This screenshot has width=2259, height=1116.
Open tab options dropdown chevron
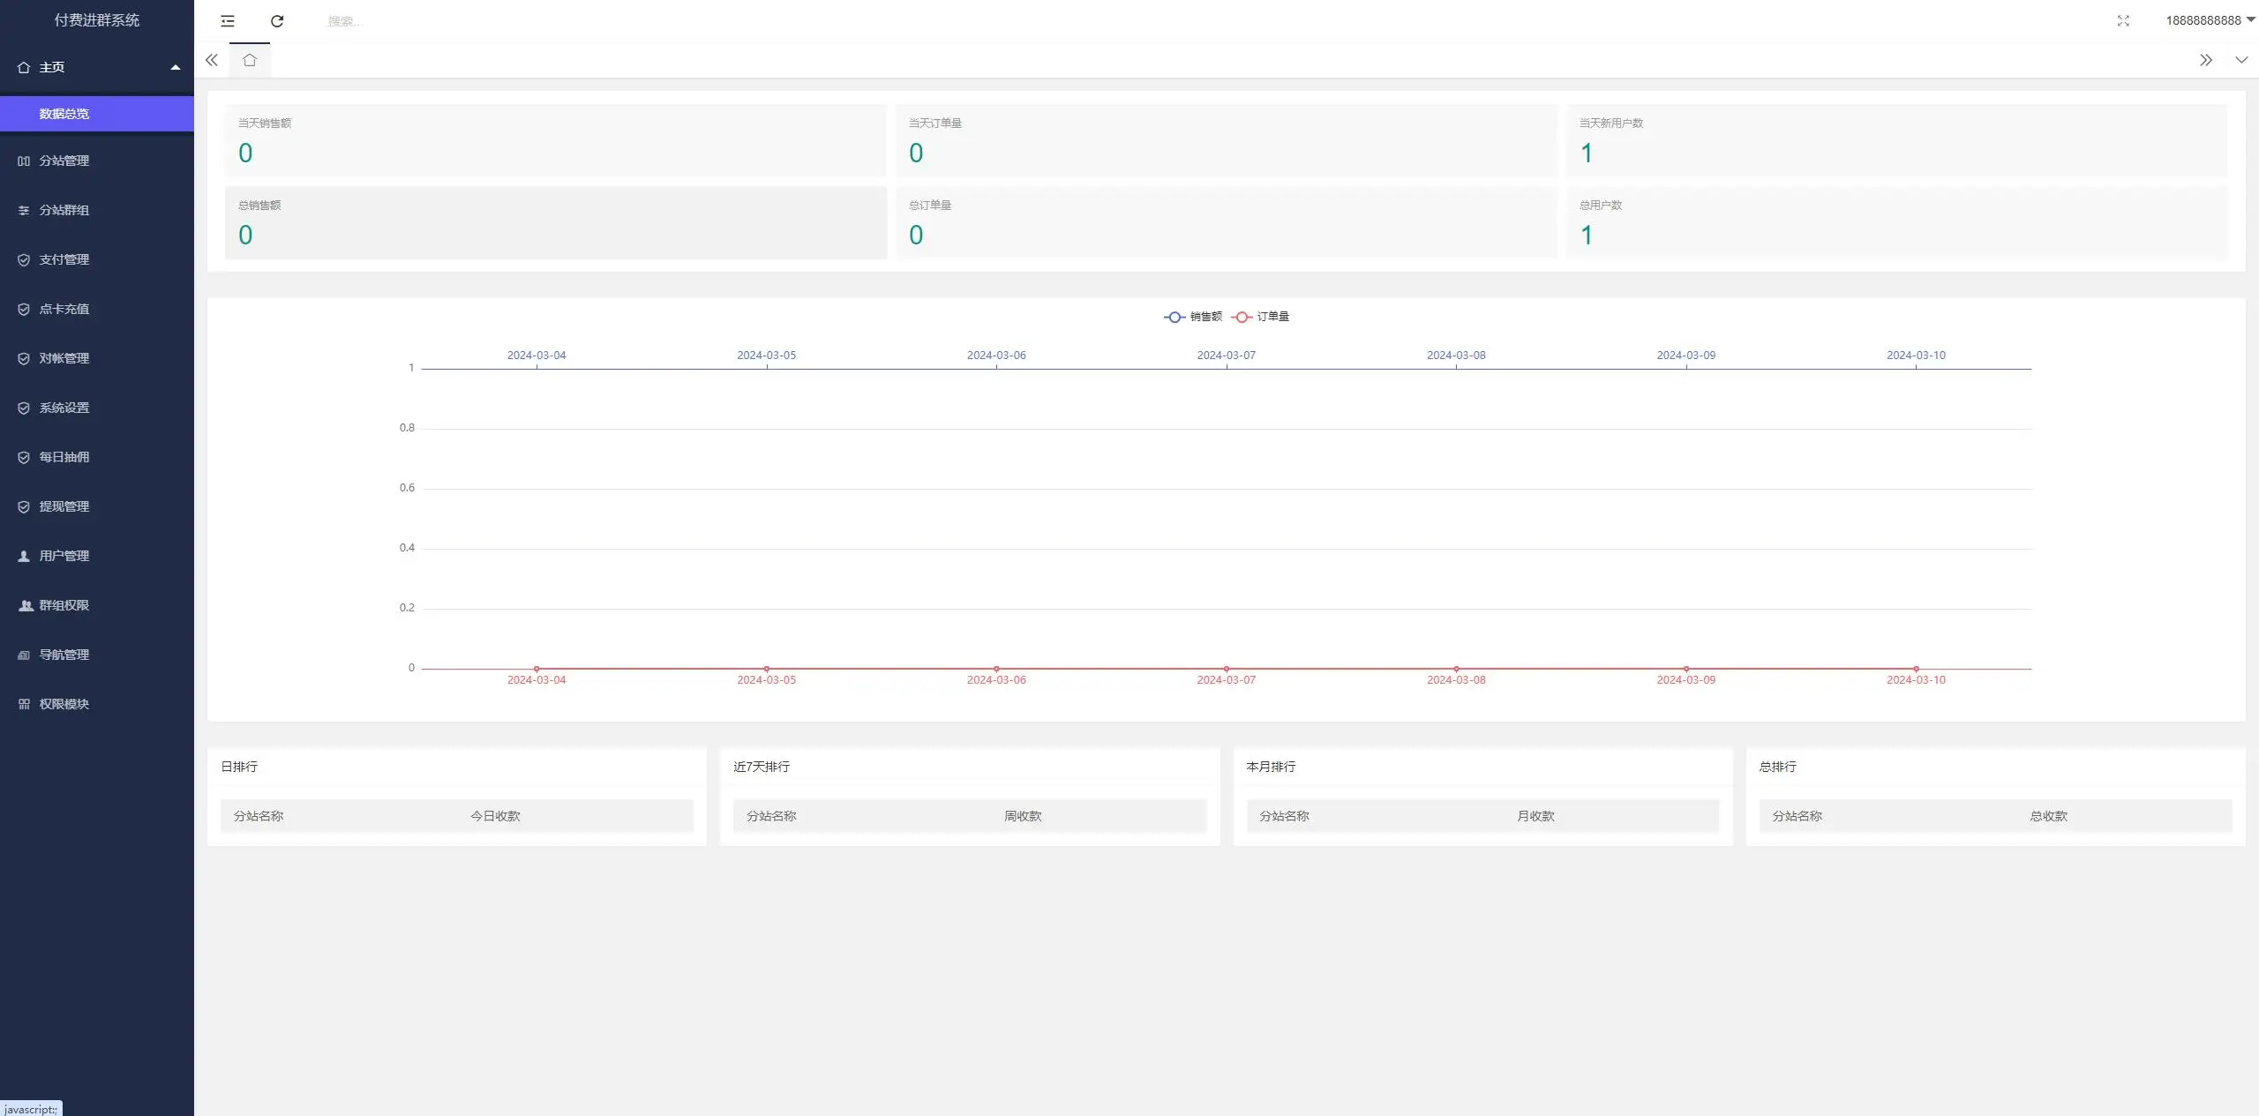2240,60
